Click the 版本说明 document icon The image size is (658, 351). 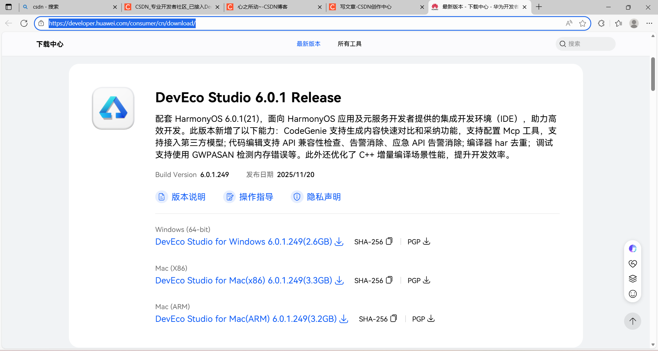[161, 197]
